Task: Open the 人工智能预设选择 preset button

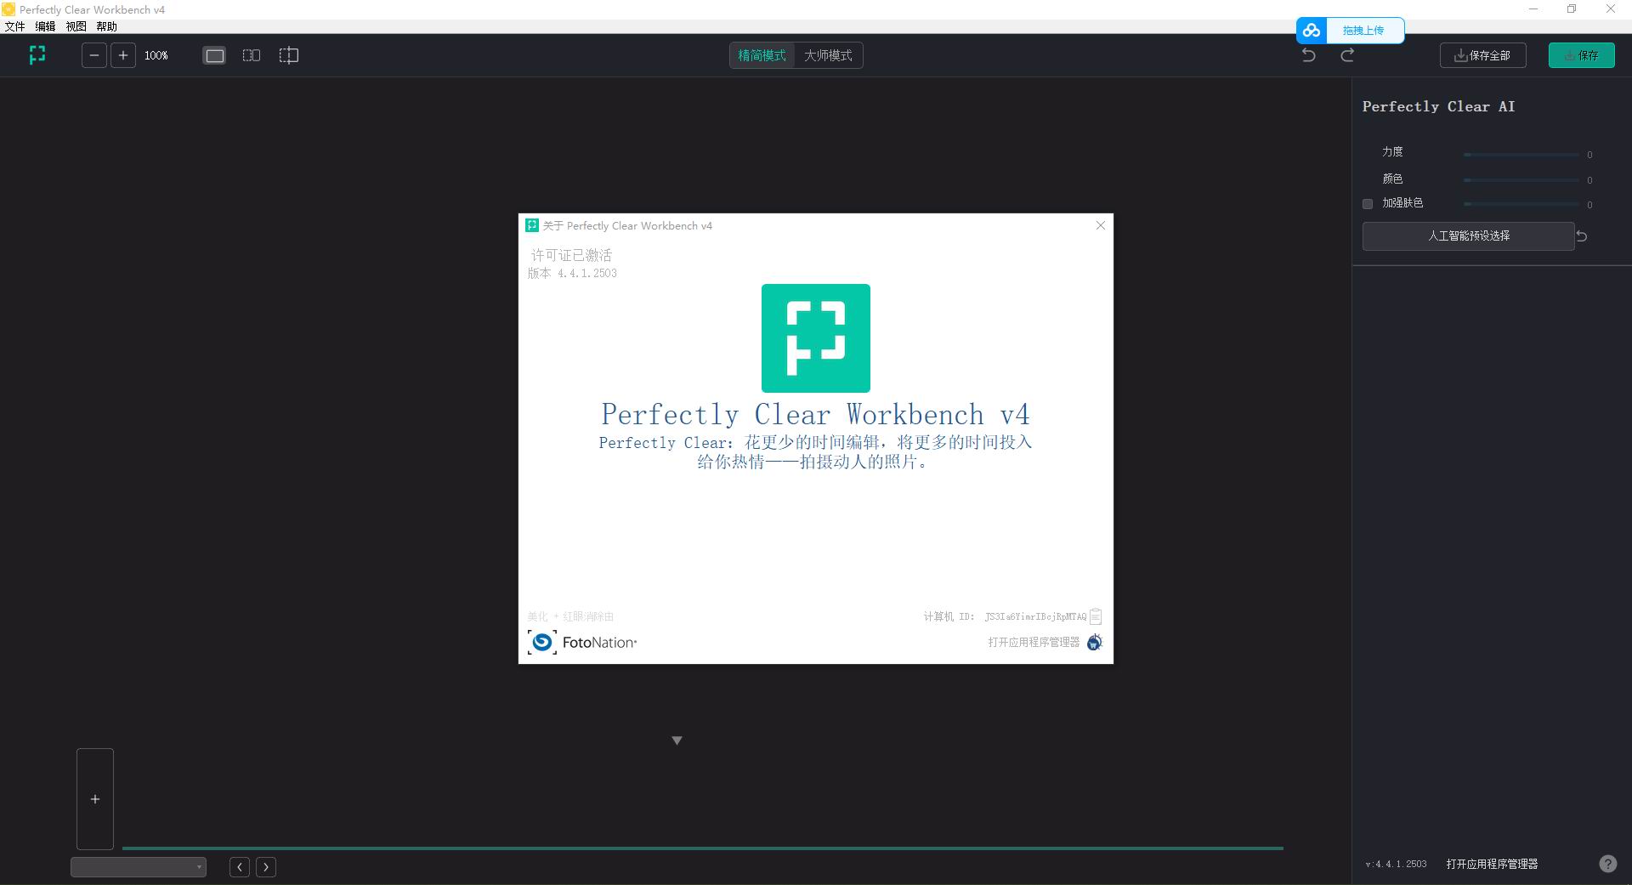Action: coord(1469,236)
